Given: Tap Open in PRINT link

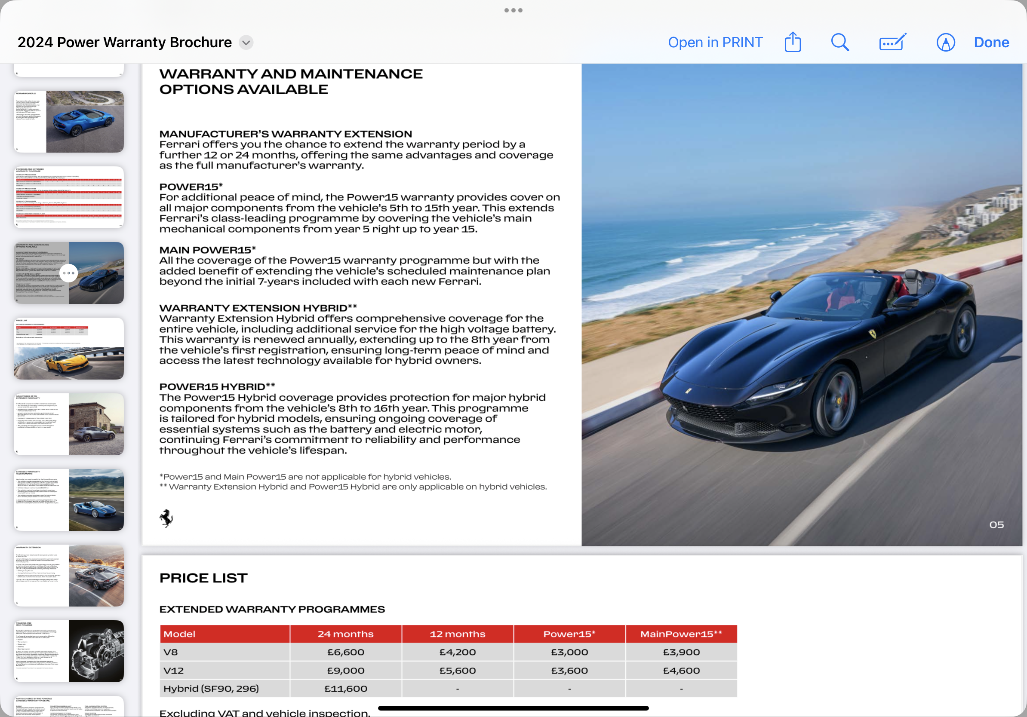Looking at the screenshot, I should 715,43.
